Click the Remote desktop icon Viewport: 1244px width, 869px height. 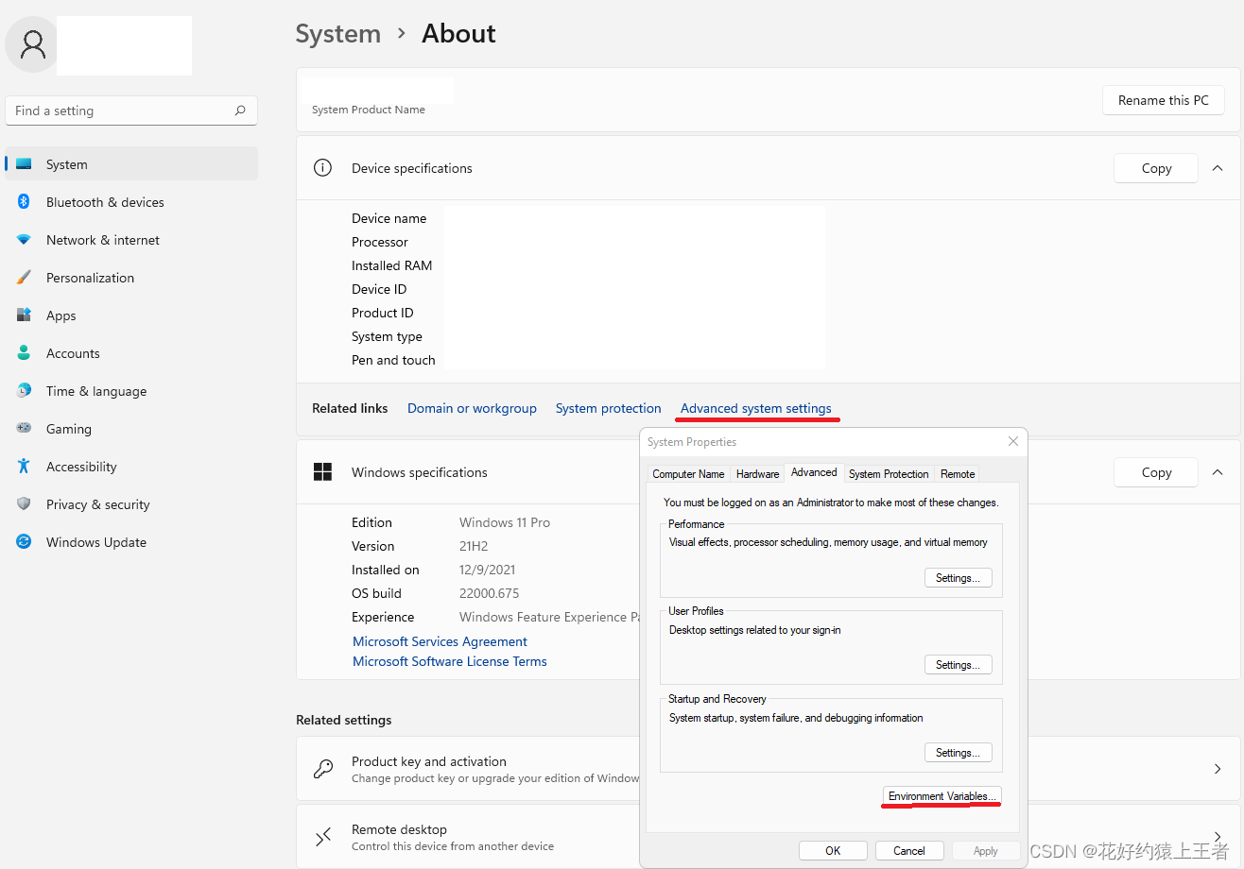[322, 837]
